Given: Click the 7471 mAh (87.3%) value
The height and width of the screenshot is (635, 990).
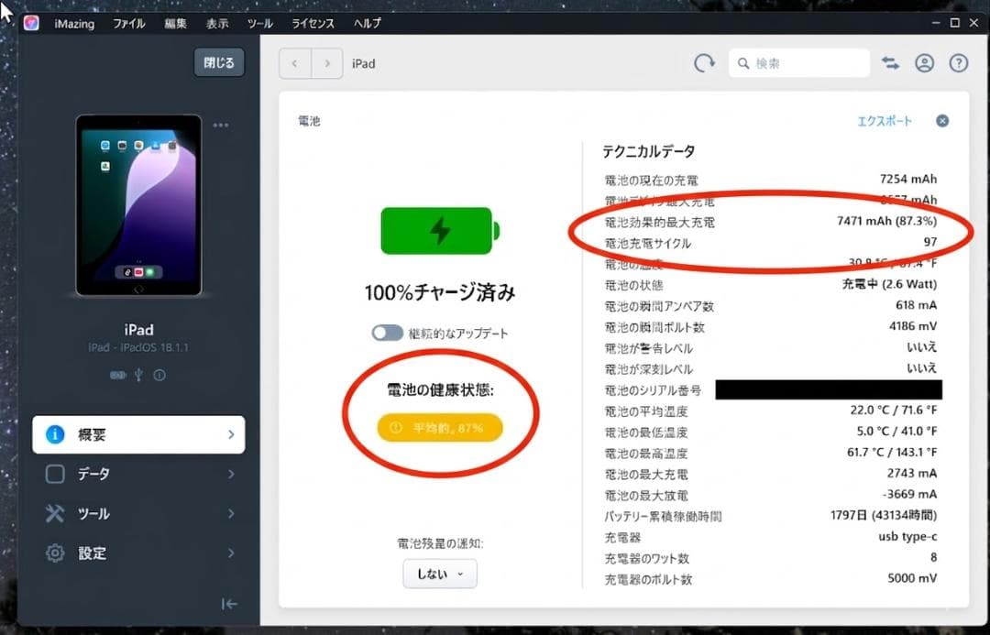Looking at the screenshot, I should [886, 221].
